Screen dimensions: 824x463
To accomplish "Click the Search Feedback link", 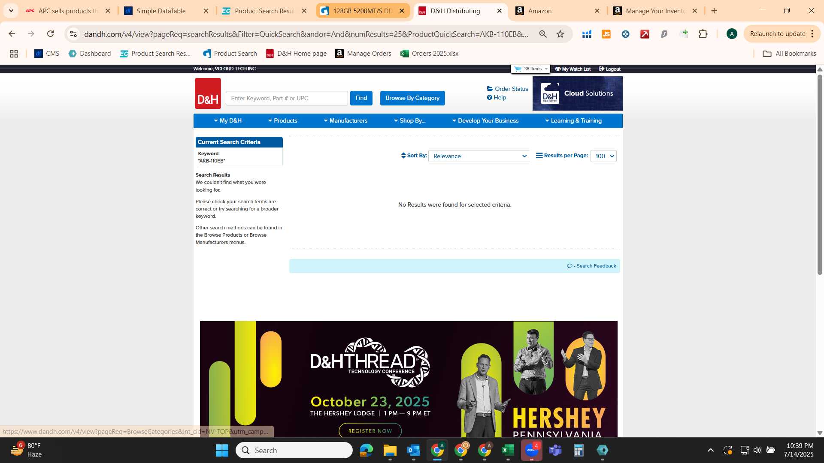I will [591, 266].
